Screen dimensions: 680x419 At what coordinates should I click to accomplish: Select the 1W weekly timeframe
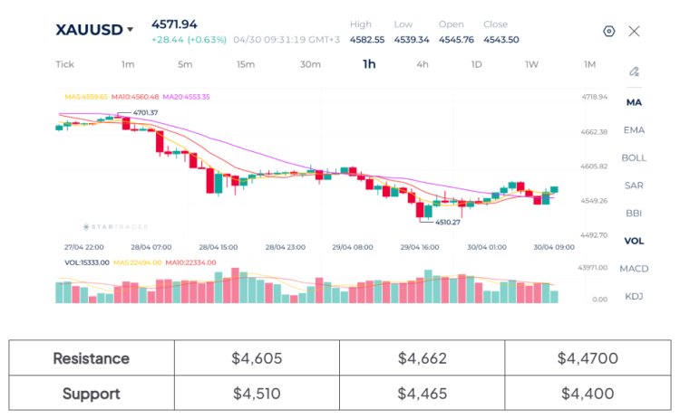pyautogui.click(x=531, y=64)
